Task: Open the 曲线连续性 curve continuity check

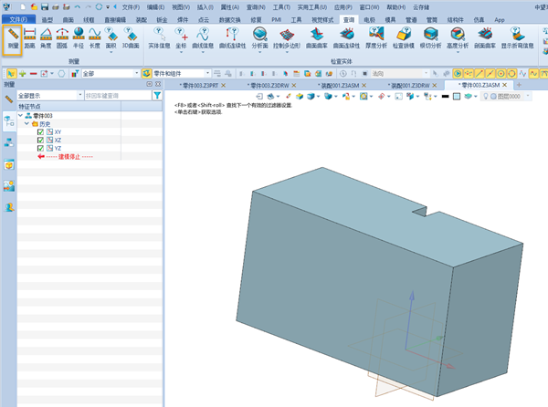Action: [232, 38]
